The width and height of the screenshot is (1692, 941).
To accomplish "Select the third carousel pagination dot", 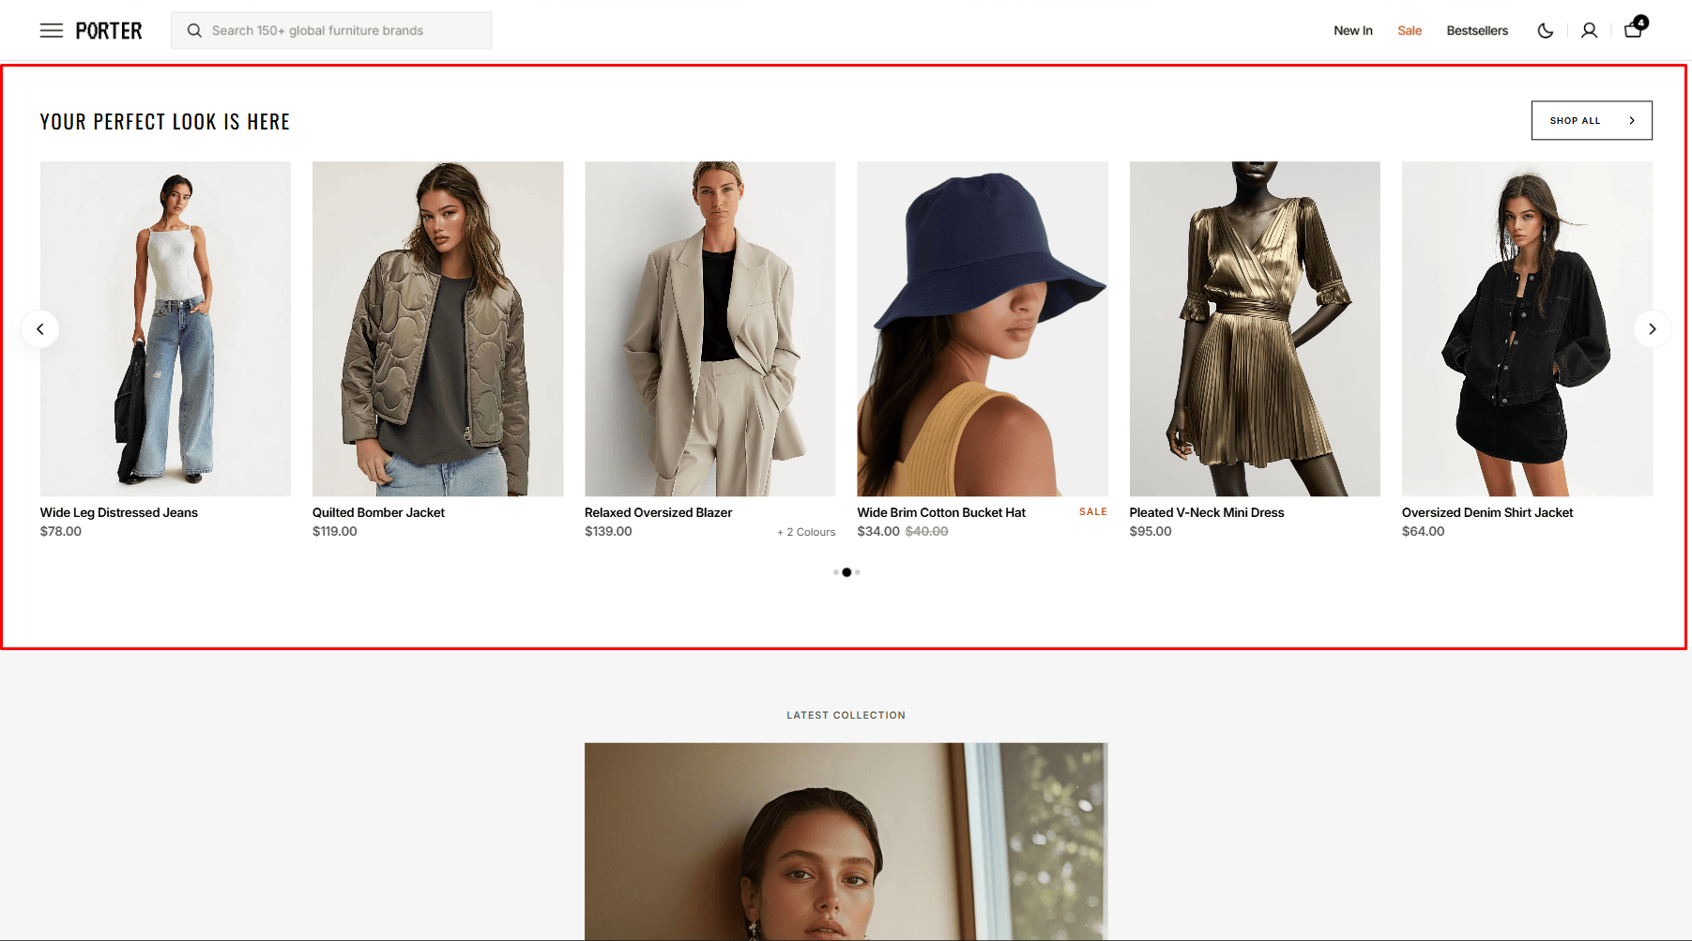I will point(858,572).
